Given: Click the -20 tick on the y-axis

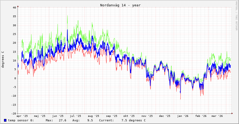Looking at the screenshot, I should tap(14, 113).
